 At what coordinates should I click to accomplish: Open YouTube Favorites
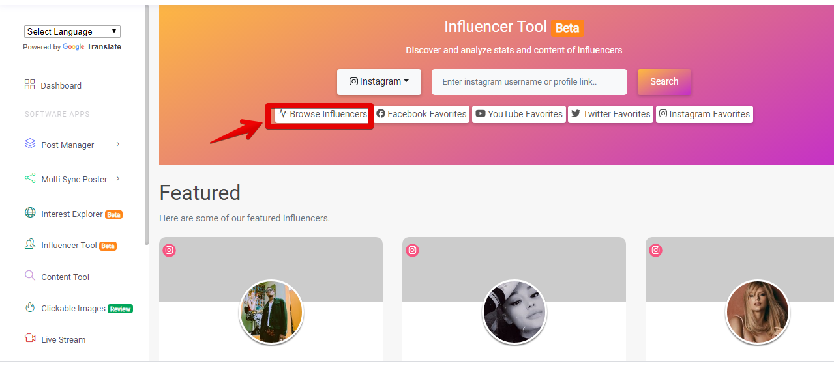(x=519, y=114)
